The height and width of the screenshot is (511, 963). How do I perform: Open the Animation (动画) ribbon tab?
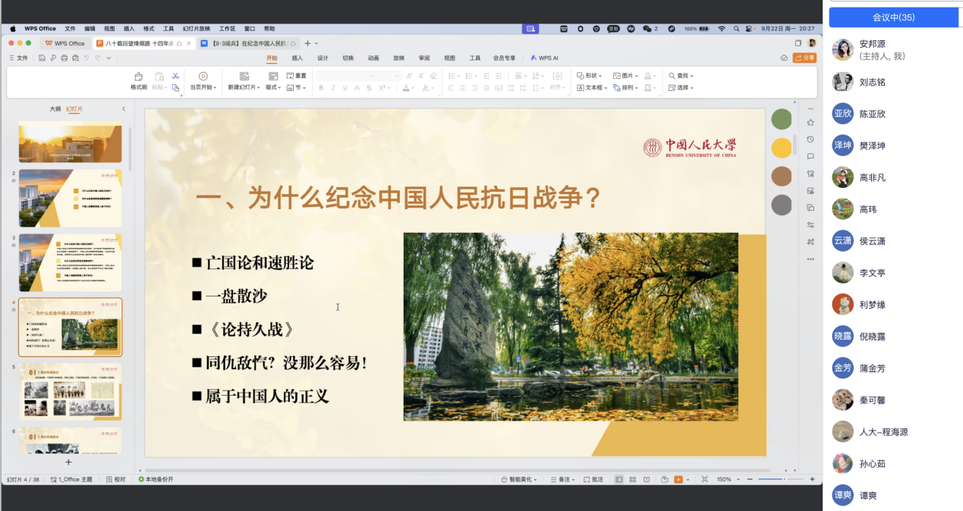373,58
